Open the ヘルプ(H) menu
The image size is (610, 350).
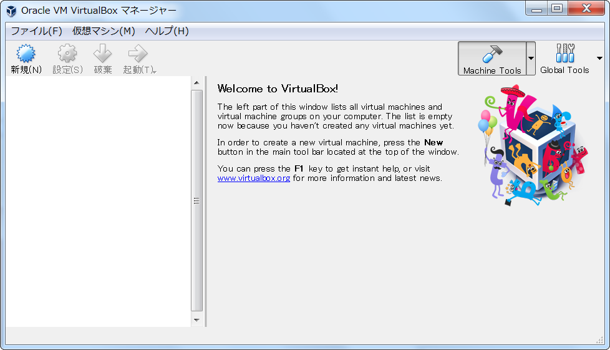pyautogui.click(x=167, y=31)
